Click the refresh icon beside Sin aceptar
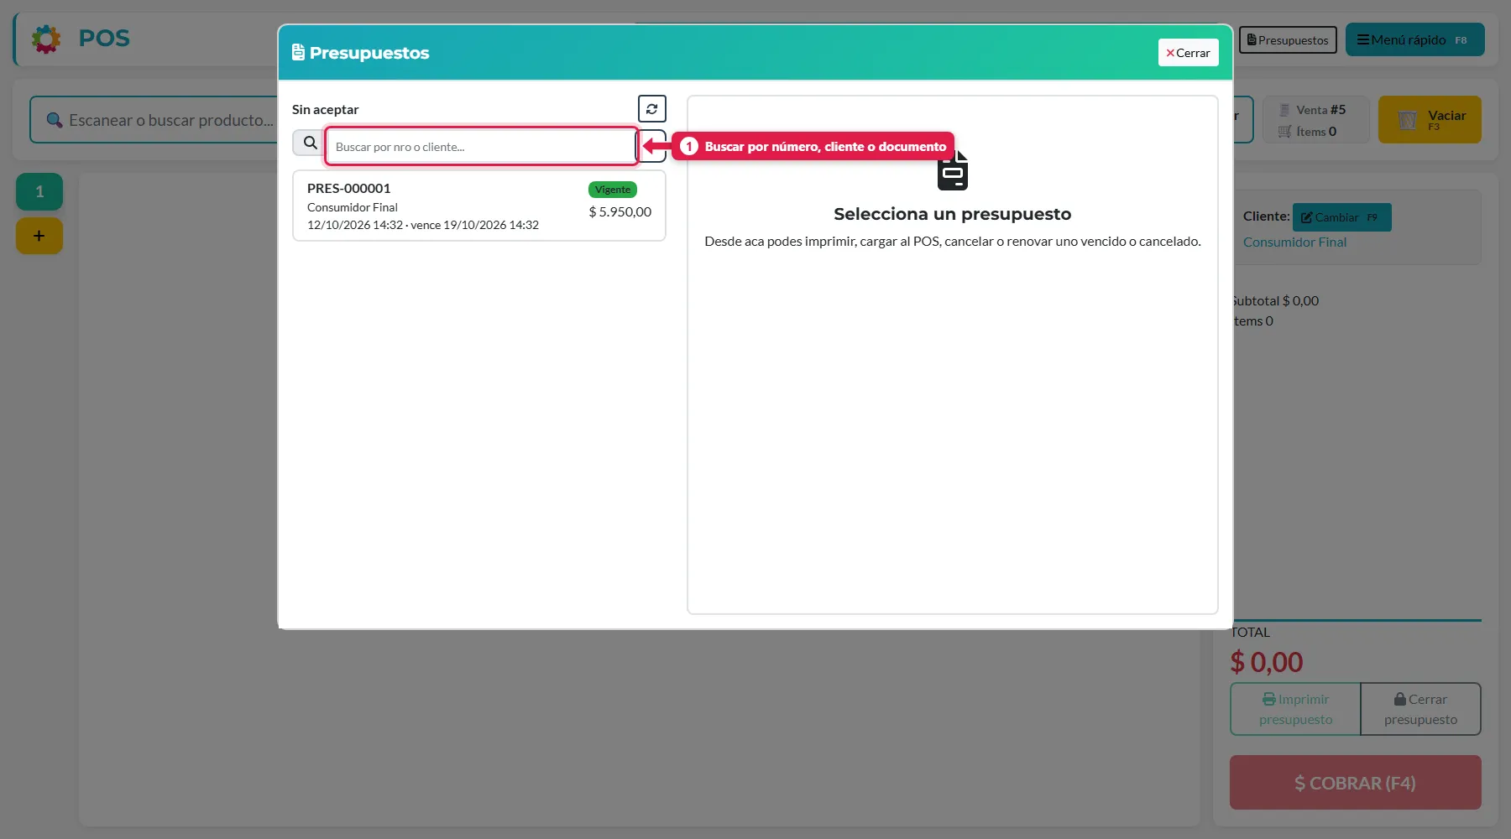 pos(651,109)
